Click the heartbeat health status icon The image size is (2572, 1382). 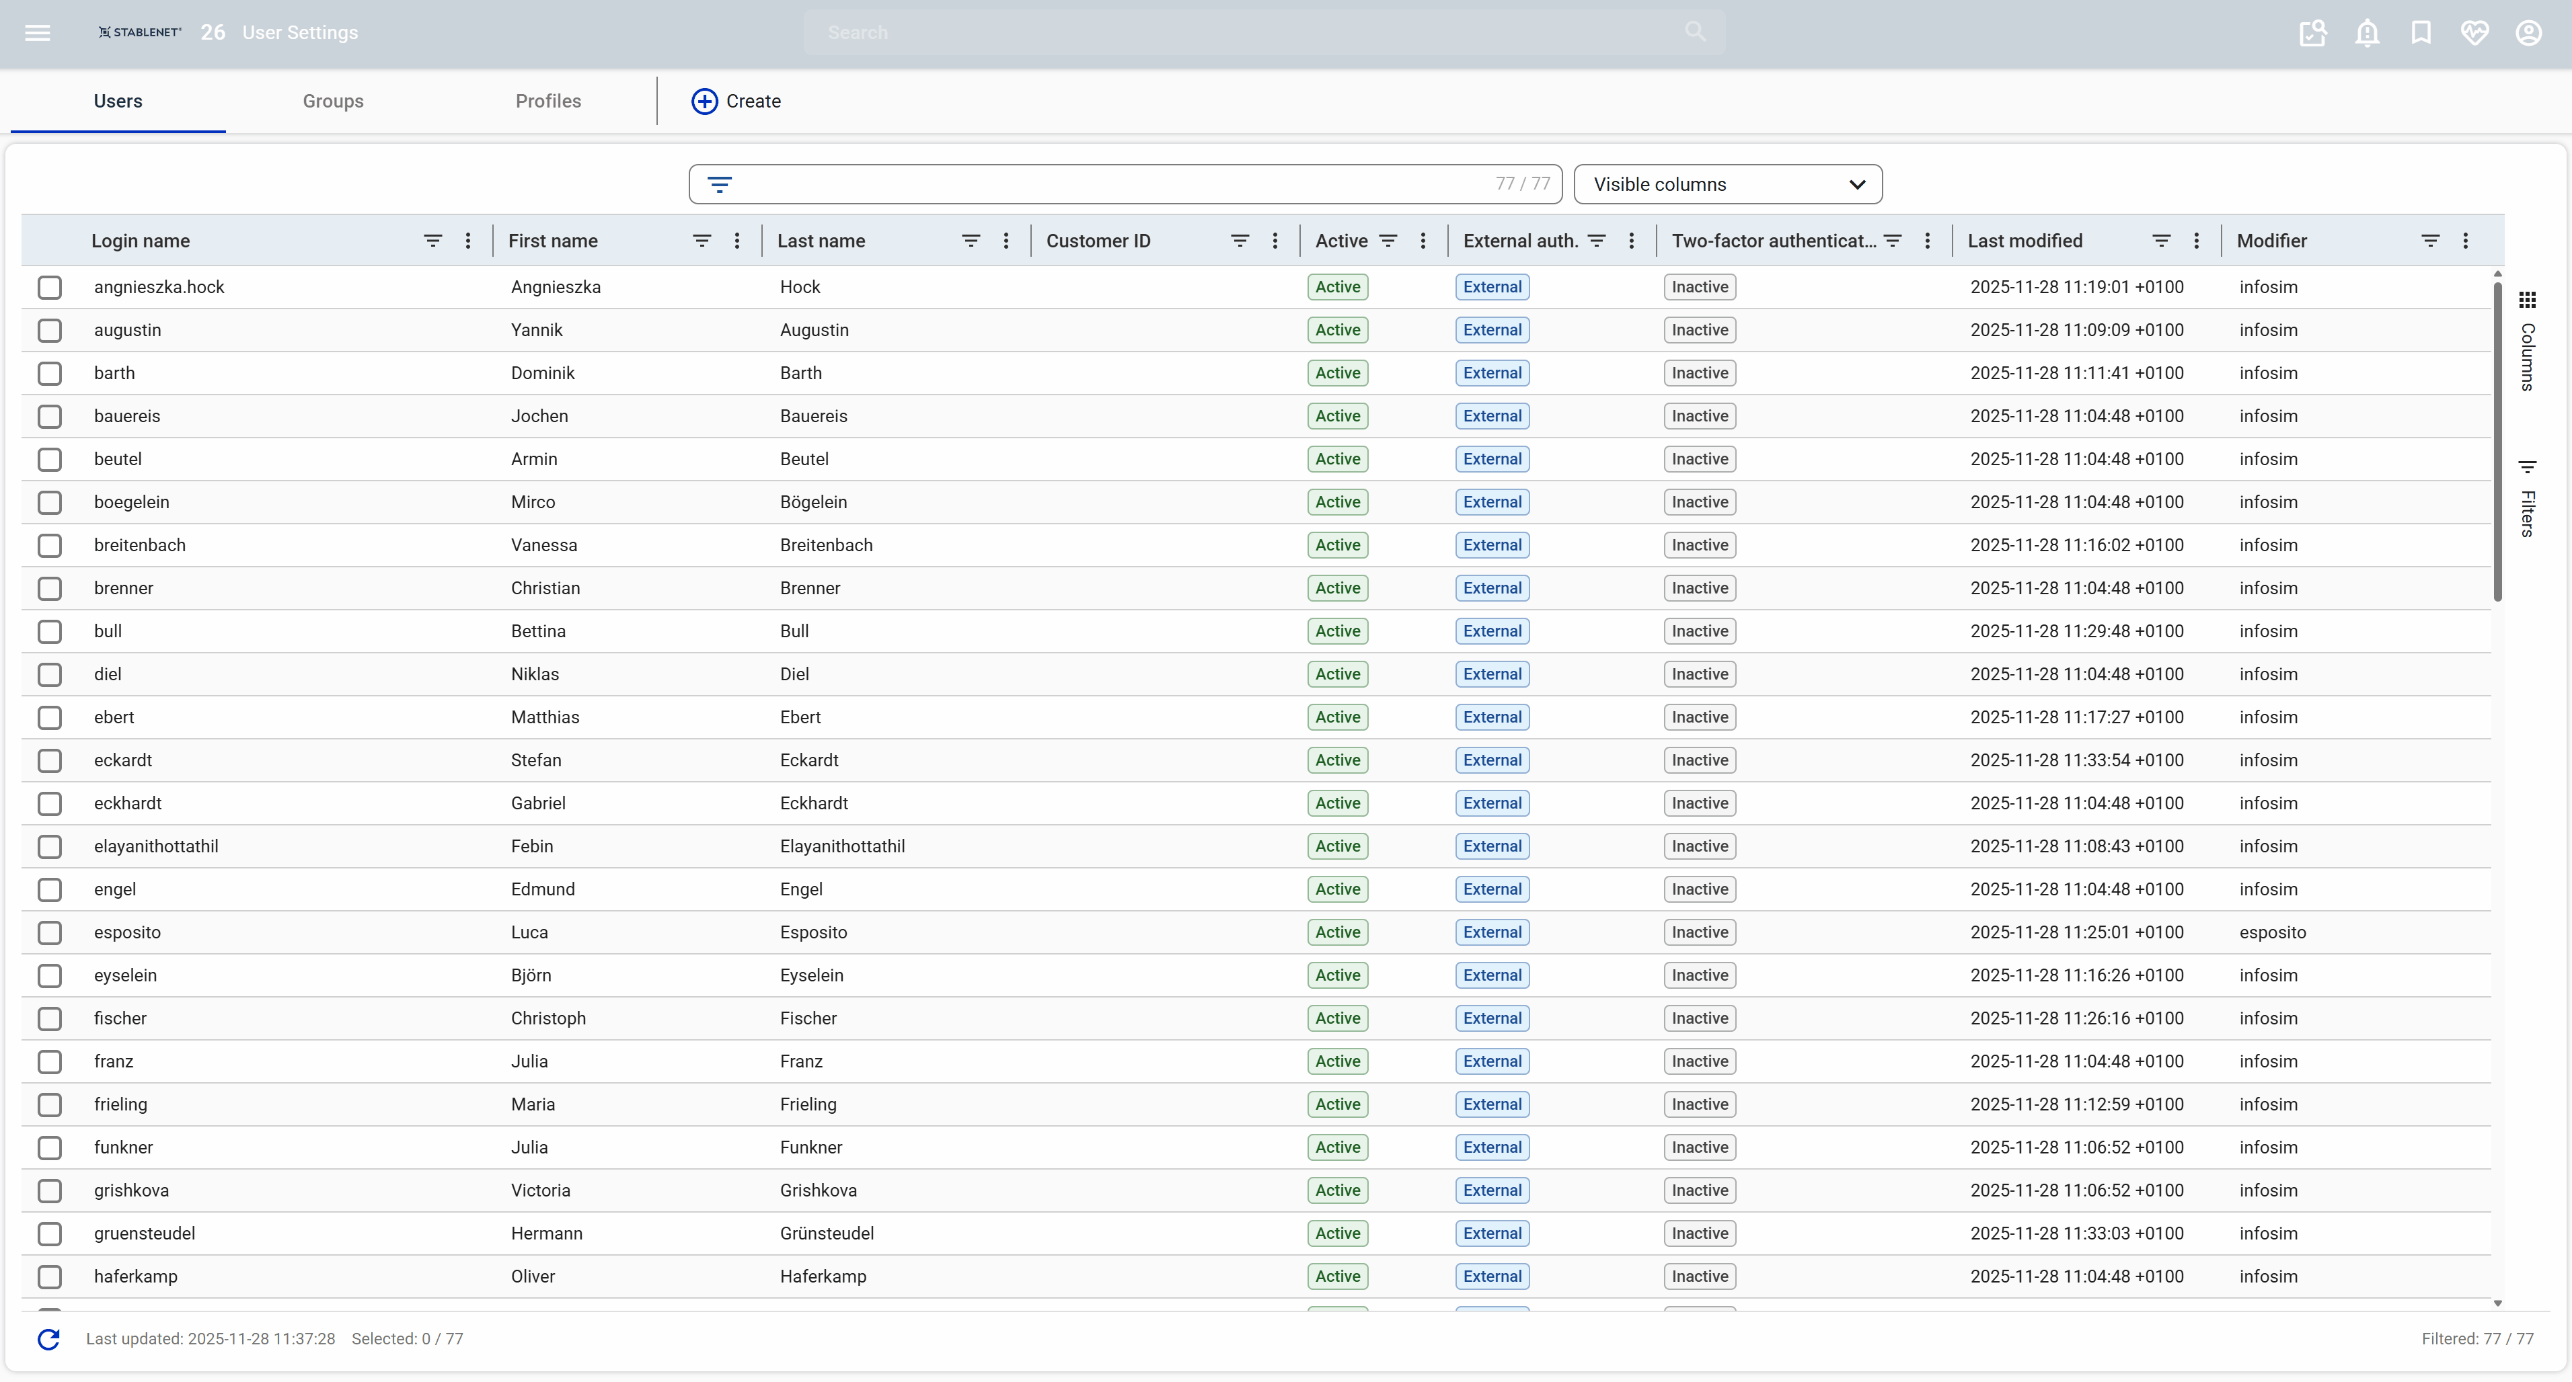2474,33
